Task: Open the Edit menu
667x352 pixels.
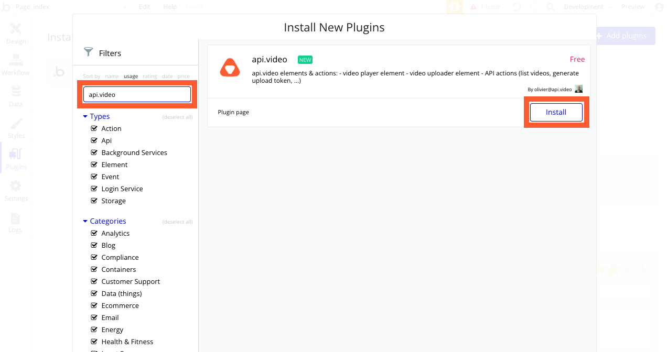Action: 144,7
